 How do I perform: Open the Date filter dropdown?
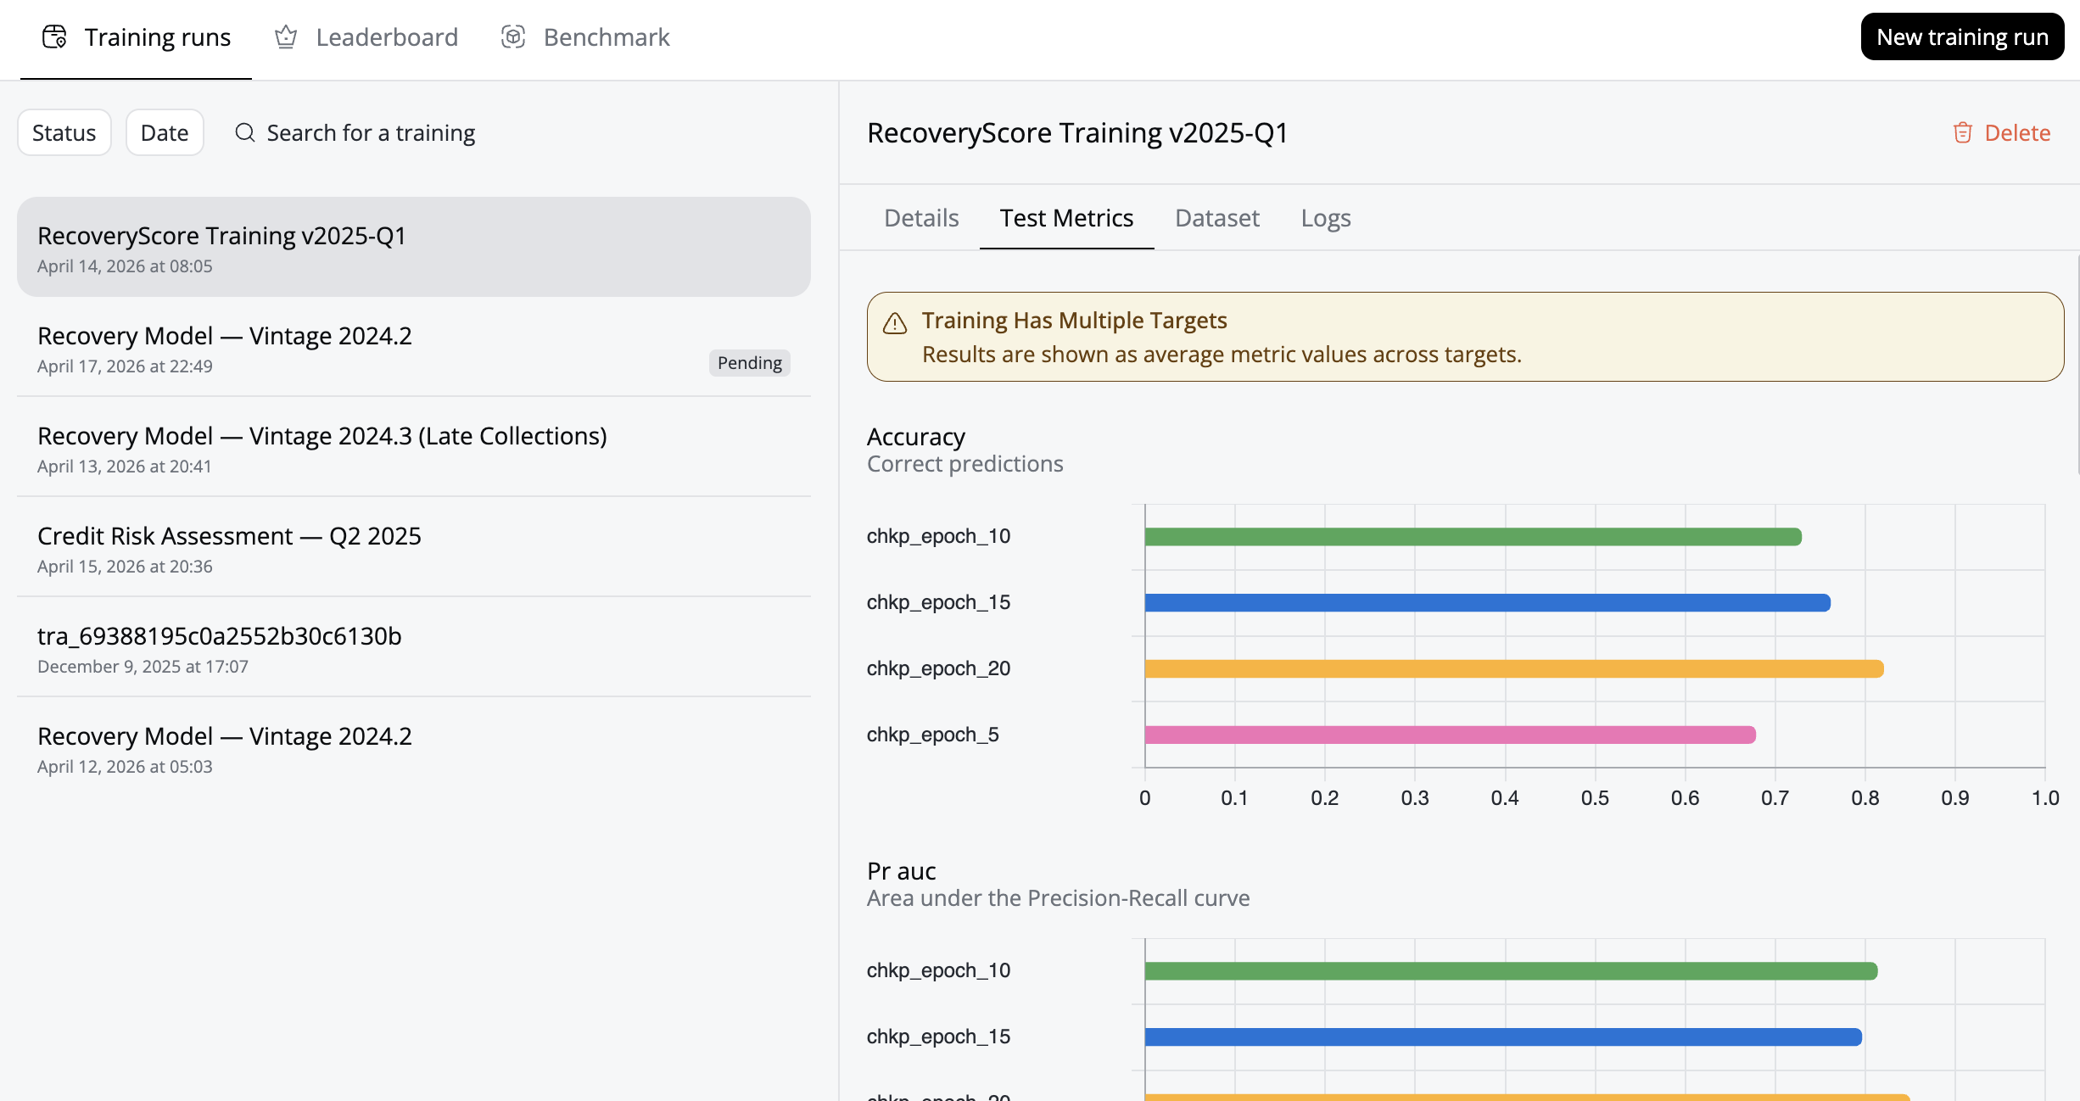coord(165,132)
